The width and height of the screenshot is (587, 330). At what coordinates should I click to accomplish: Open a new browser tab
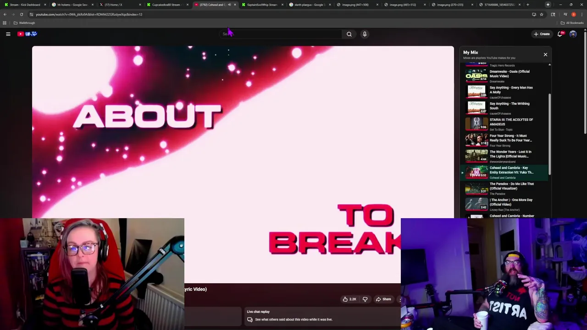click(x=528, y=5)
